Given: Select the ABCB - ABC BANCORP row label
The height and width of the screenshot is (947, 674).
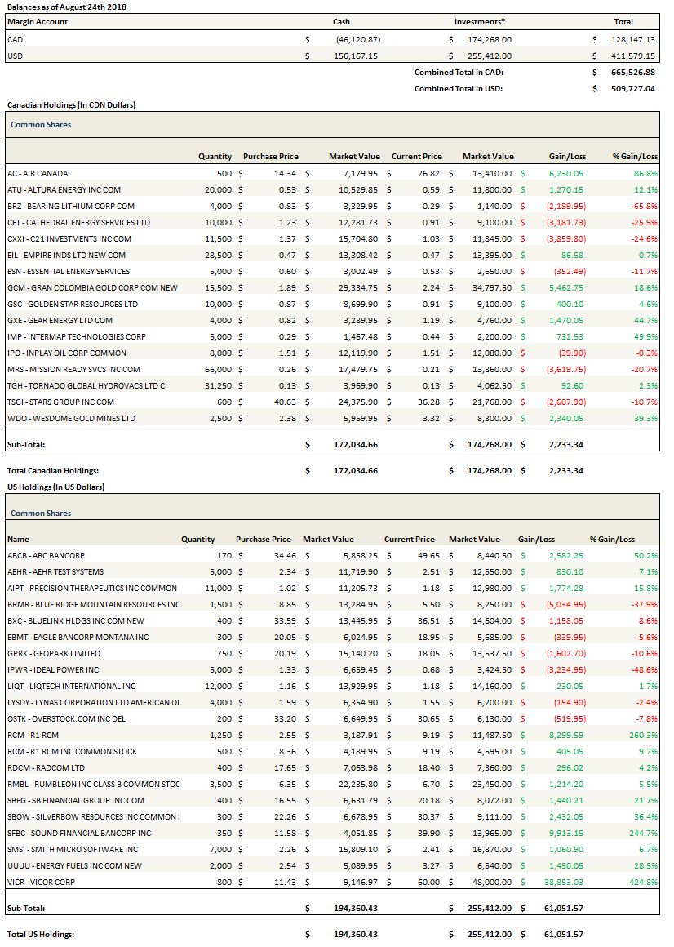Looking at the screenshot, I should (44, 555).
